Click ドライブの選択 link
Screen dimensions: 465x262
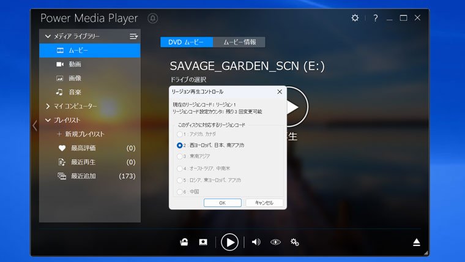coord(188,80)
